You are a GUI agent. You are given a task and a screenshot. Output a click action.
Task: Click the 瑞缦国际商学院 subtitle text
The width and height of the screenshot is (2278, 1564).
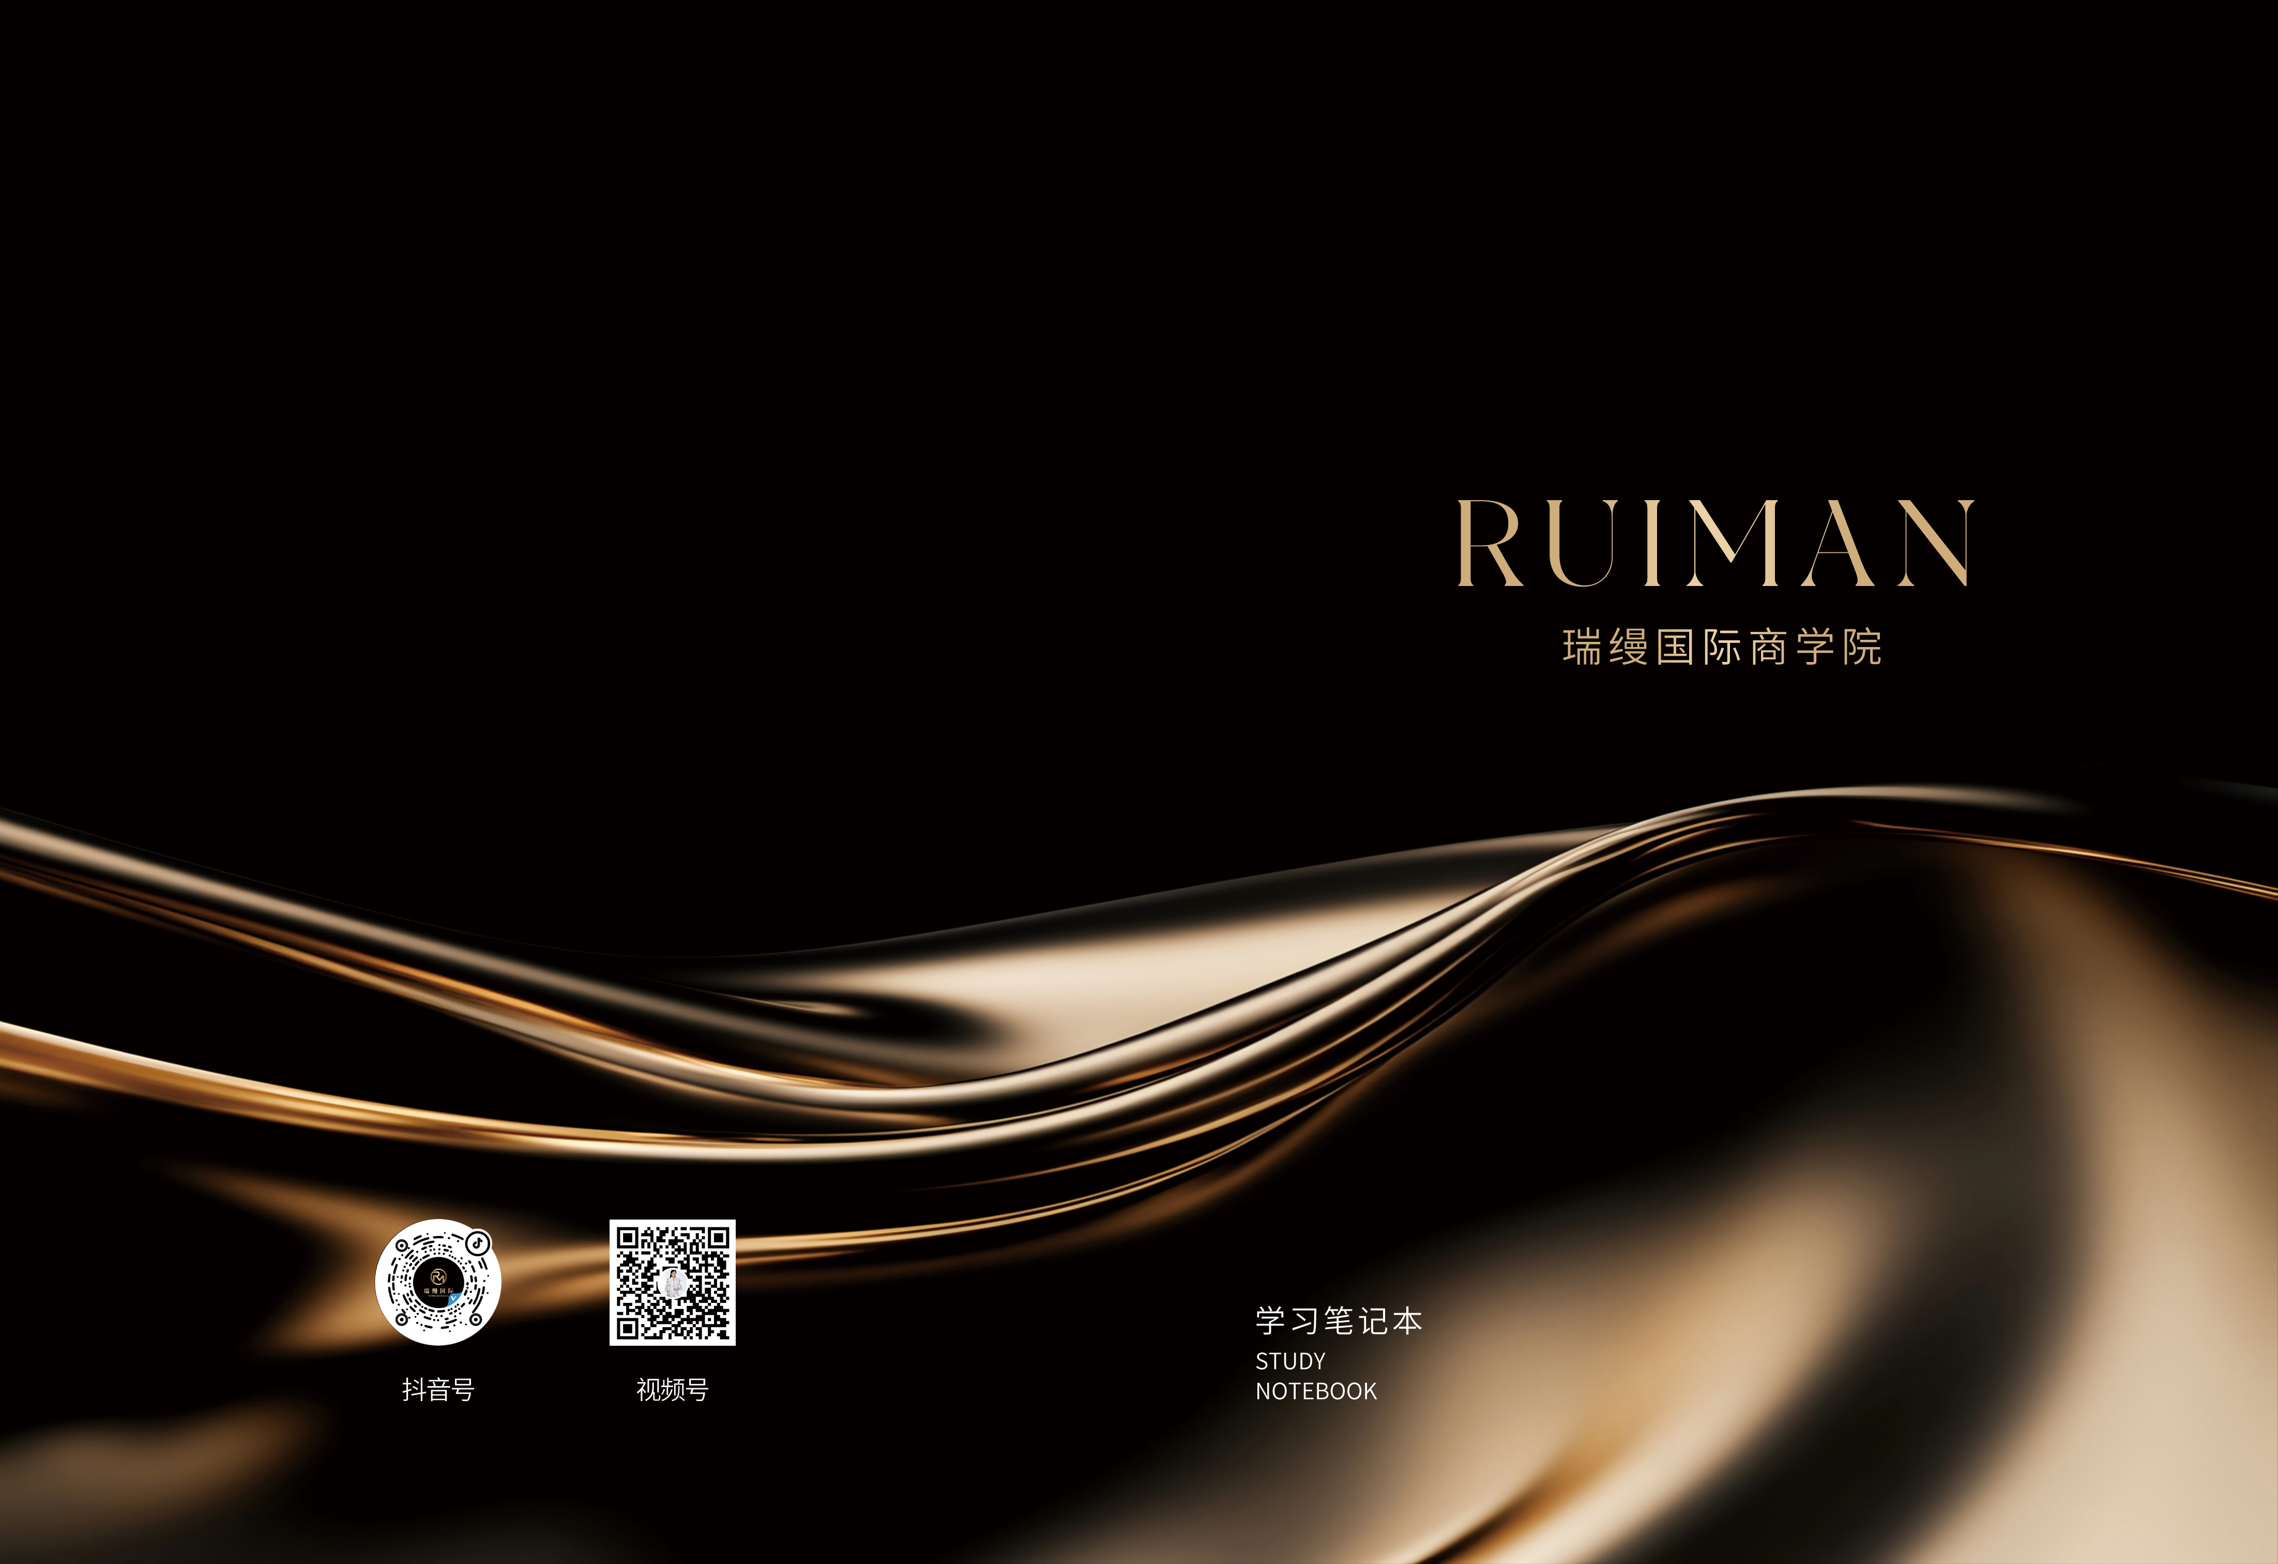pos(1721,647)
